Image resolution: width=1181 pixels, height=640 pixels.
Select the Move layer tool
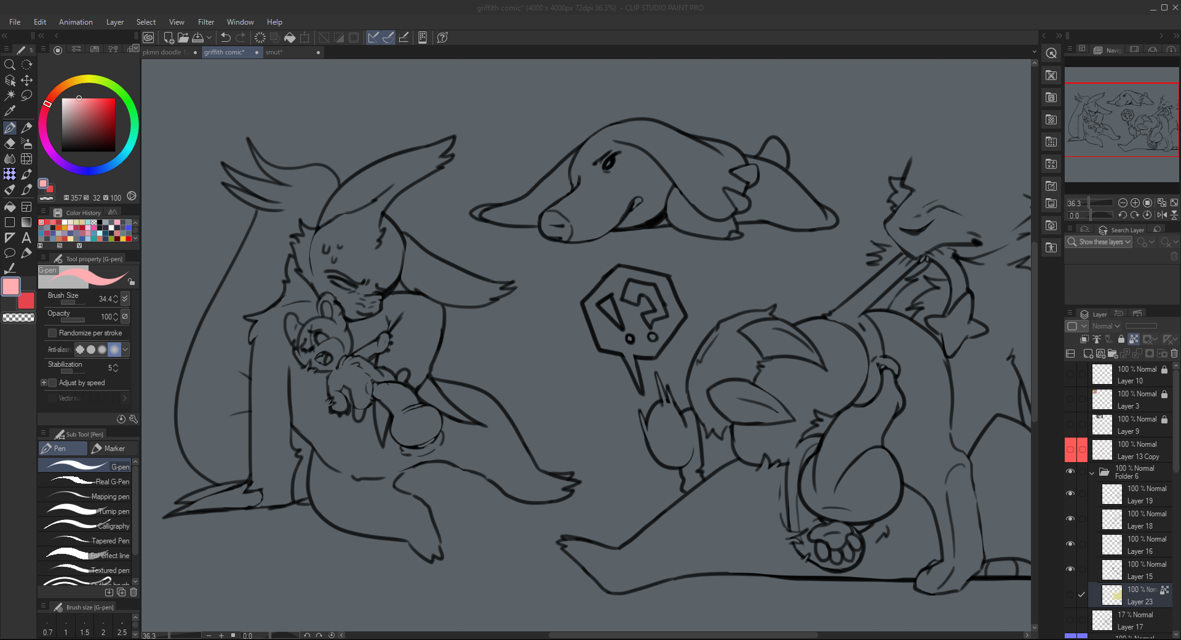coord(26,80)
